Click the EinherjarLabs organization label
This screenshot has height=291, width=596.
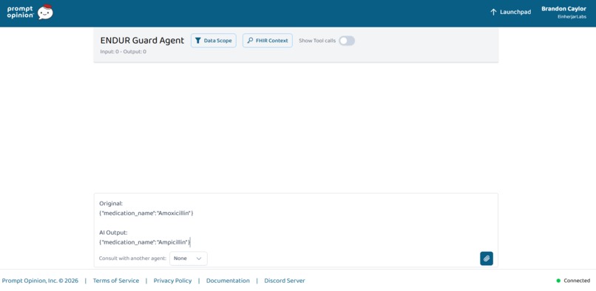[572, 17]
